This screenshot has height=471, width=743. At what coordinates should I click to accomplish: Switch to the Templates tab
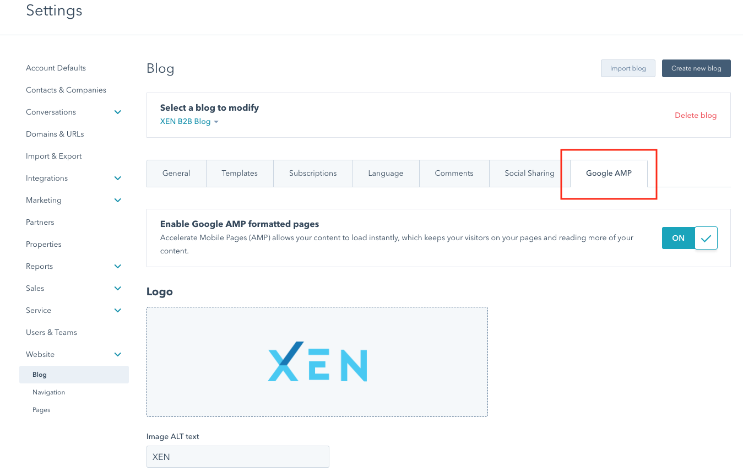[x=240, y=173]
